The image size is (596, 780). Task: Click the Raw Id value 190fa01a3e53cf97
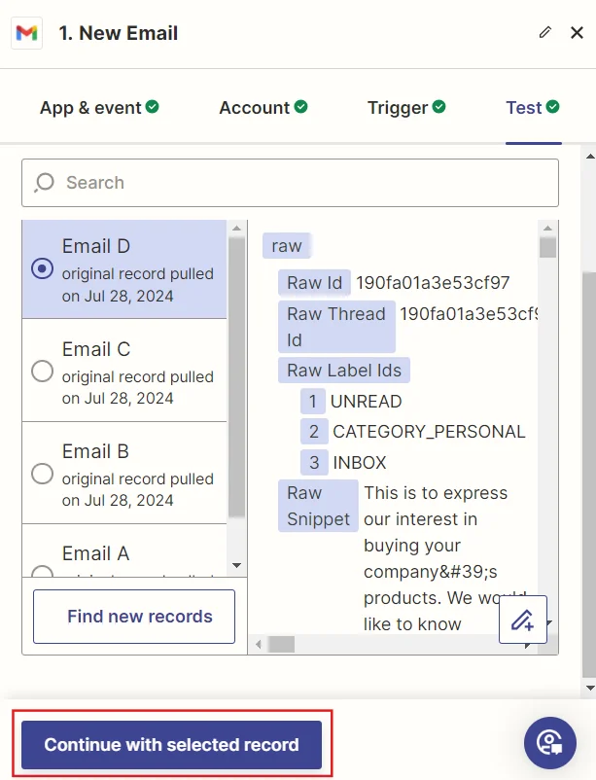point(433,283)
